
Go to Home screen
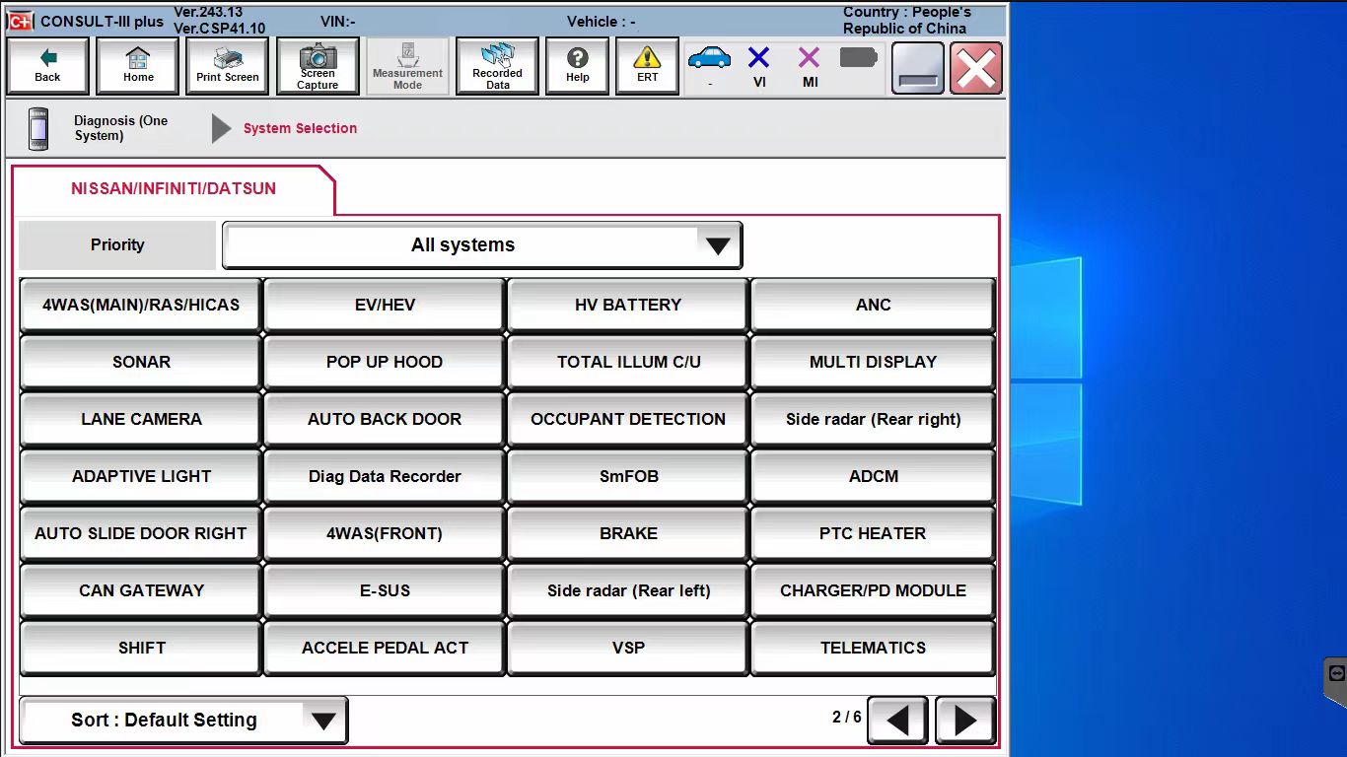(x=138, y=66)
